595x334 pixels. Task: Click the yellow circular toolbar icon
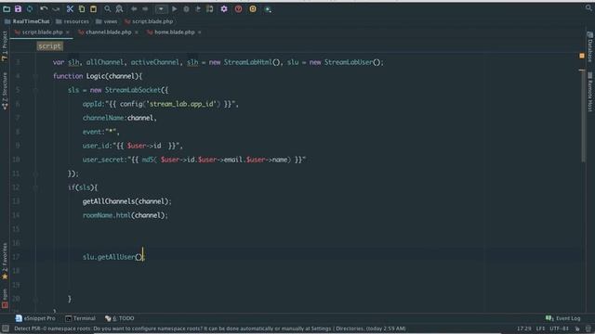tap(253, 8)
